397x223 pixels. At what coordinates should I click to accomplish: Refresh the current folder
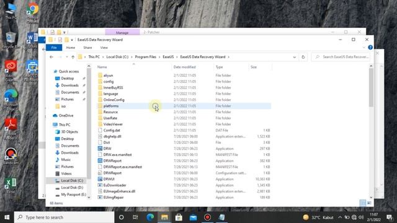point(303,57)
